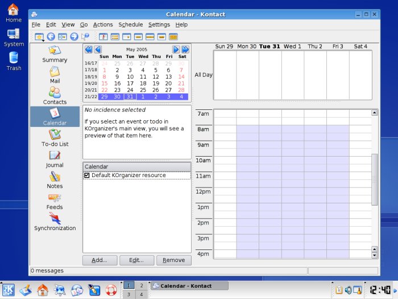Screen dimensions: 398x299
Task: Uncheck Default KOrganizer resource
Action: [x=87, y=175]
